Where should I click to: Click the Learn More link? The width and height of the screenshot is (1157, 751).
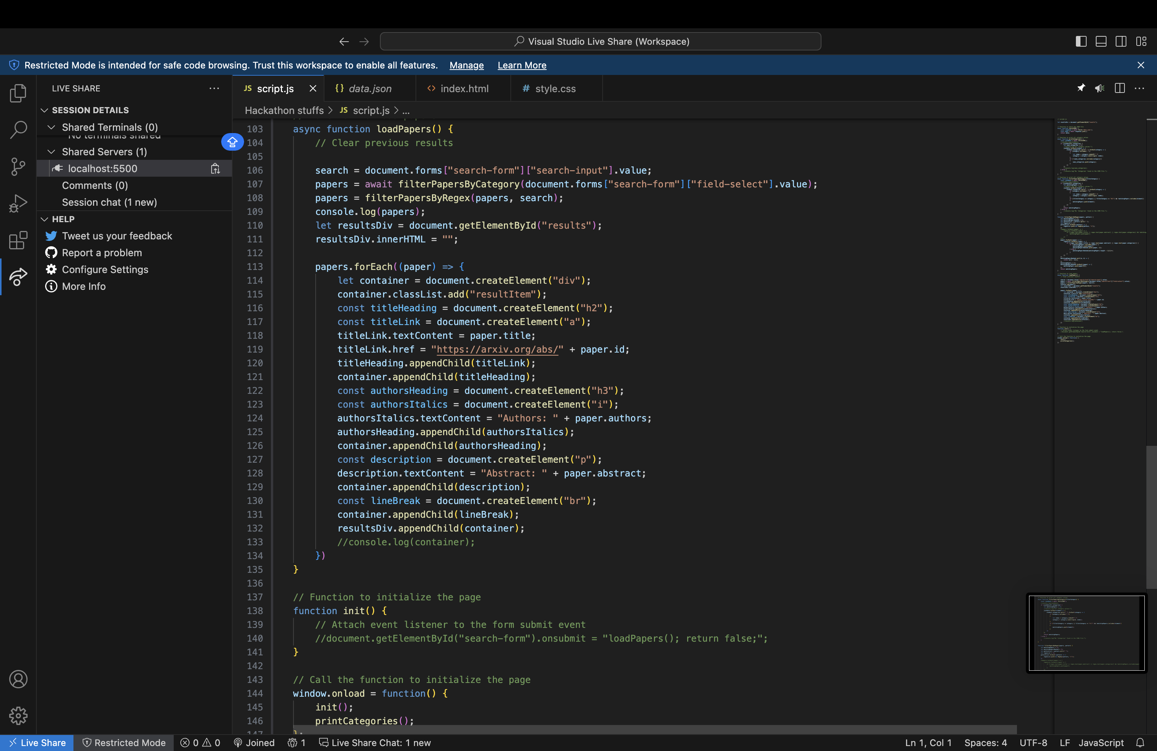coord(521,65)
